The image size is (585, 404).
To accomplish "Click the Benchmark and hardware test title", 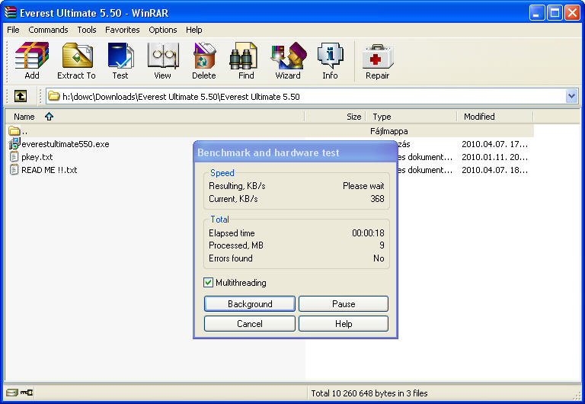I will point(268,152).
